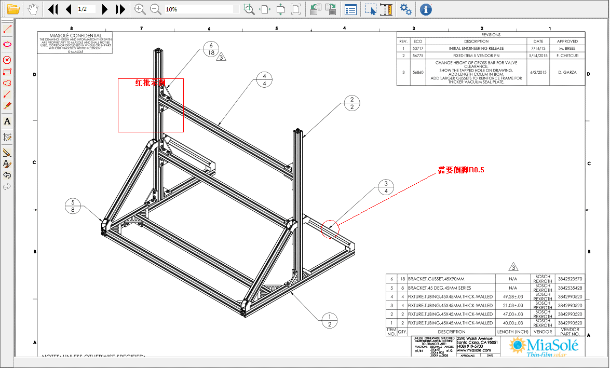This screenshot has width=610, height=368.
Task: Select the Pan hand tool
Action: [33, 9]
